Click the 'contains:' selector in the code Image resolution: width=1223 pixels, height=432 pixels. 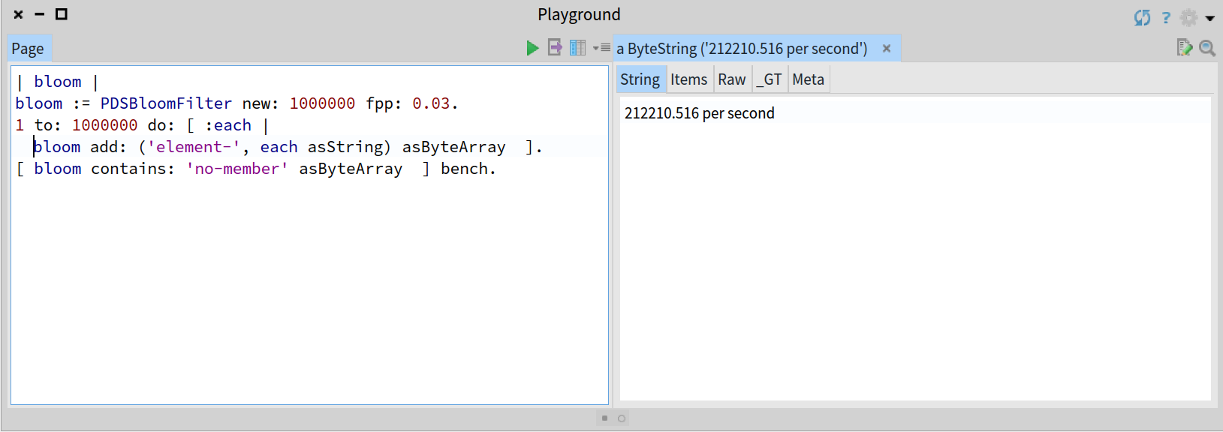coord(133,169)
